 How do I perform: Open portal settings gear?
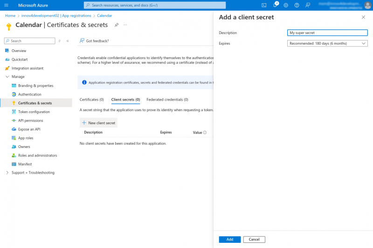pos(286,5)
